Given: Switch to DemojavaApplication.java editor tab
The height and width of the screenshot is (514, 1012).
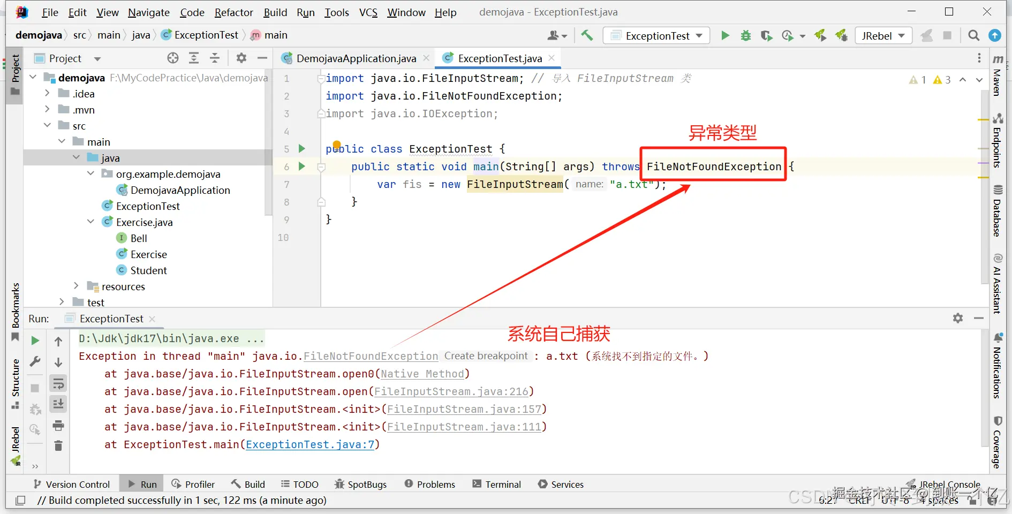Looking at the screenshot, I should coord(356,58).
